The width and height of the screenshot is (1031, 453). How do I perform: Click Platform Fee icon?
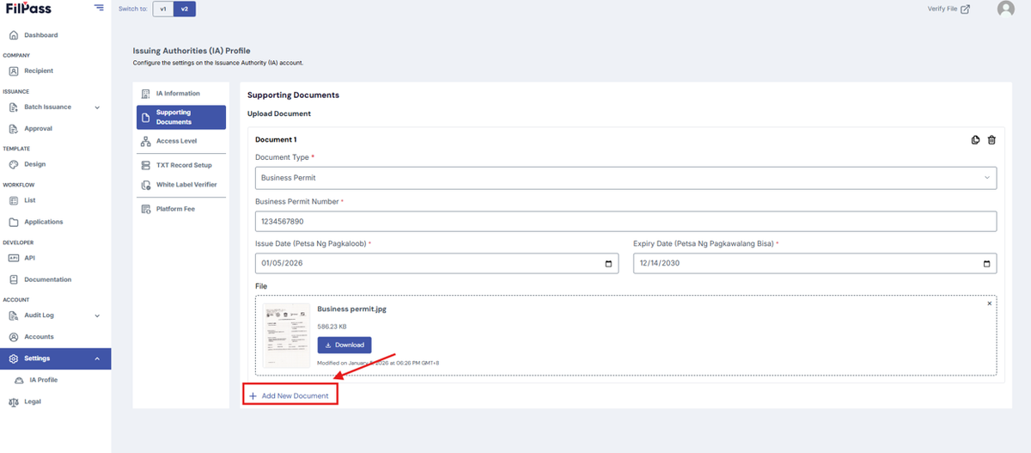pos(146,209)
